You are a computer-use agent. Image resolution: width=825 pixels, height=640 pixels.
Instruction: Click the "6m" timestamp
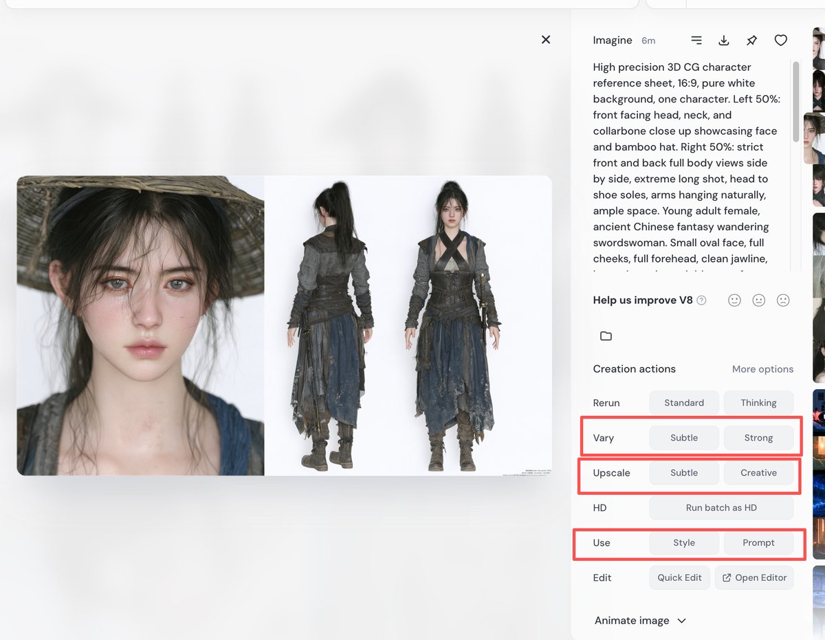click(648, 41)
